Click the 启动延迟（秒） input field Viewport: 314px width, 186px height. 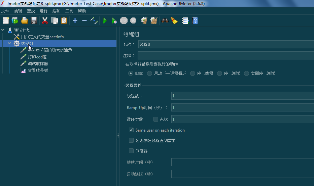coord(243,174)
